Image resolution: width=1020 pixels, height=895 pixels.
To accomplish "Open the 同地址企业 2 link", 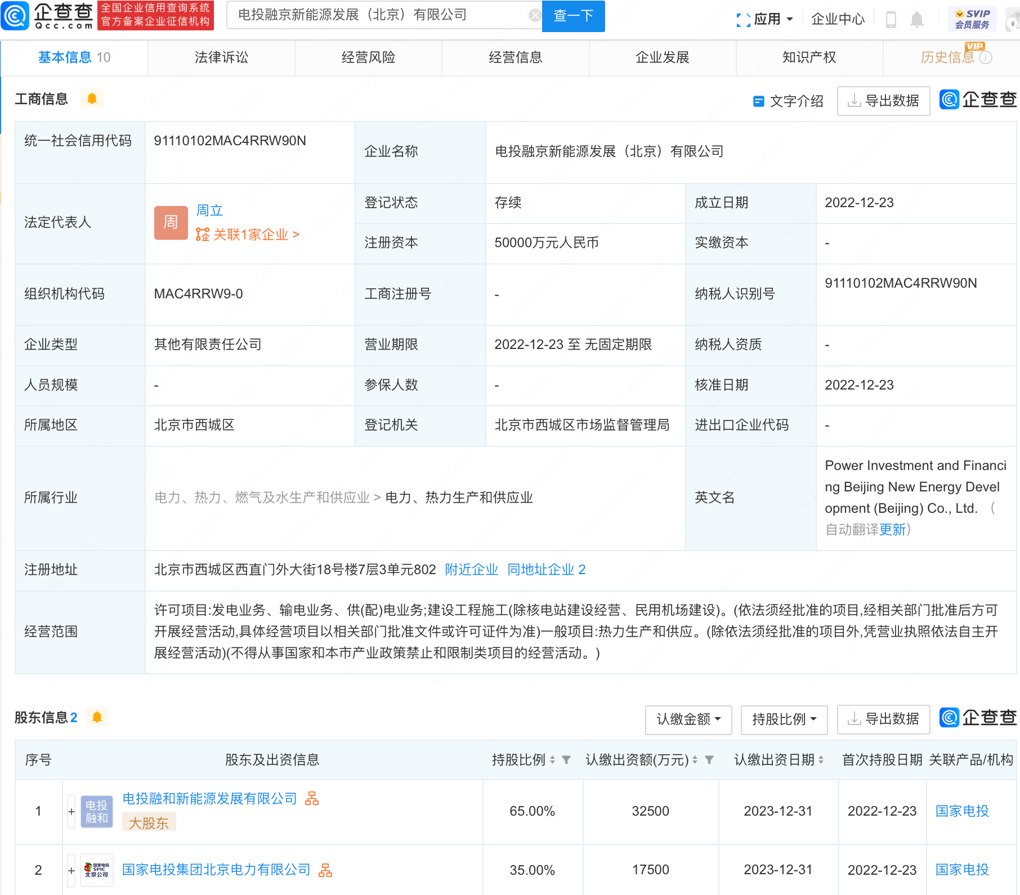I will point(546,570).
